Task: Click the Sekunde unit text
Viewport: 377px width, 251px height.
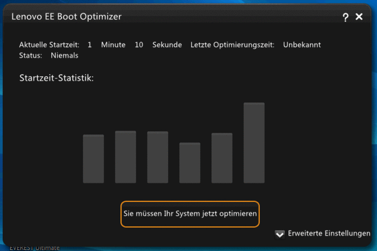Action: point(167,45)
